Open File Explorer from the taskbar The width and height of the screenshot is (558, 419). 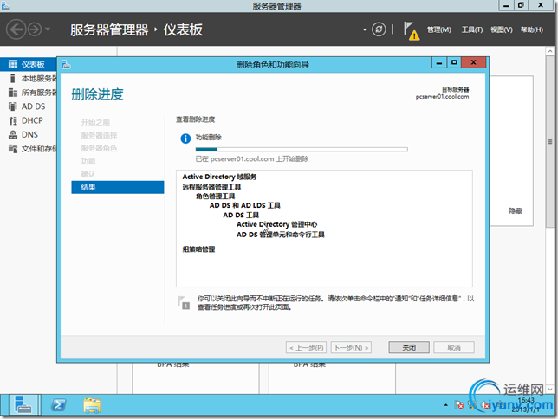[x=92, y=405]
